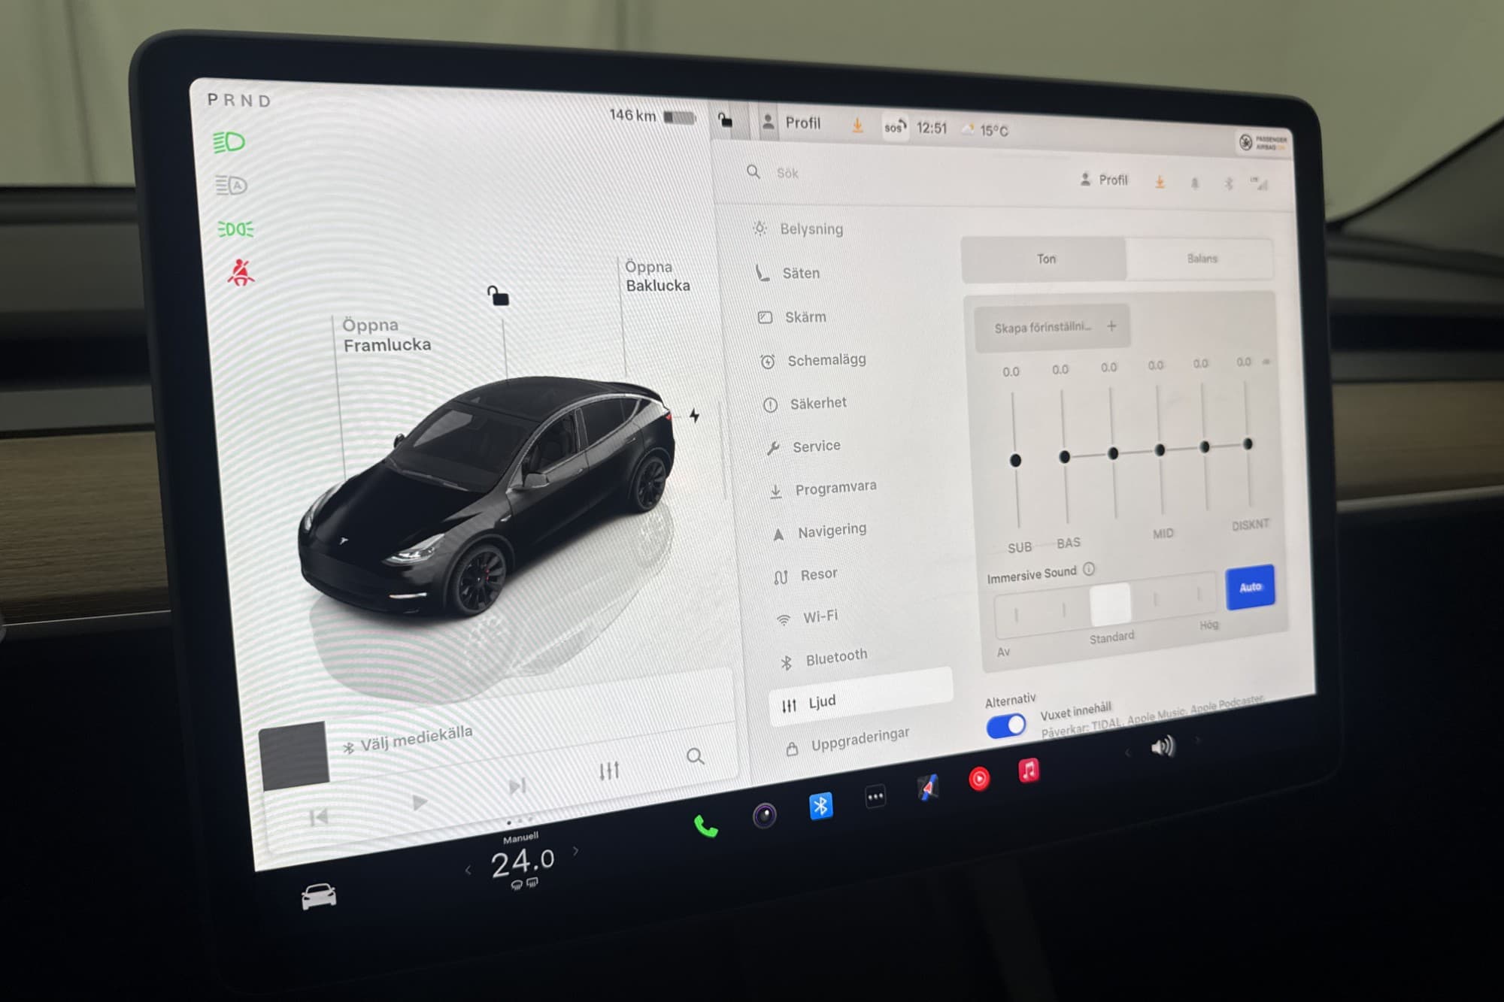Tap the Bluetooth app in dock
This screenshot has height=1002, width=1504.
tap(820, 806)
